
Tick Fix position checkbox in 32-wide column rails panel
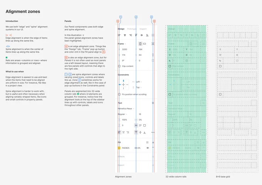[x=170, y=94]
